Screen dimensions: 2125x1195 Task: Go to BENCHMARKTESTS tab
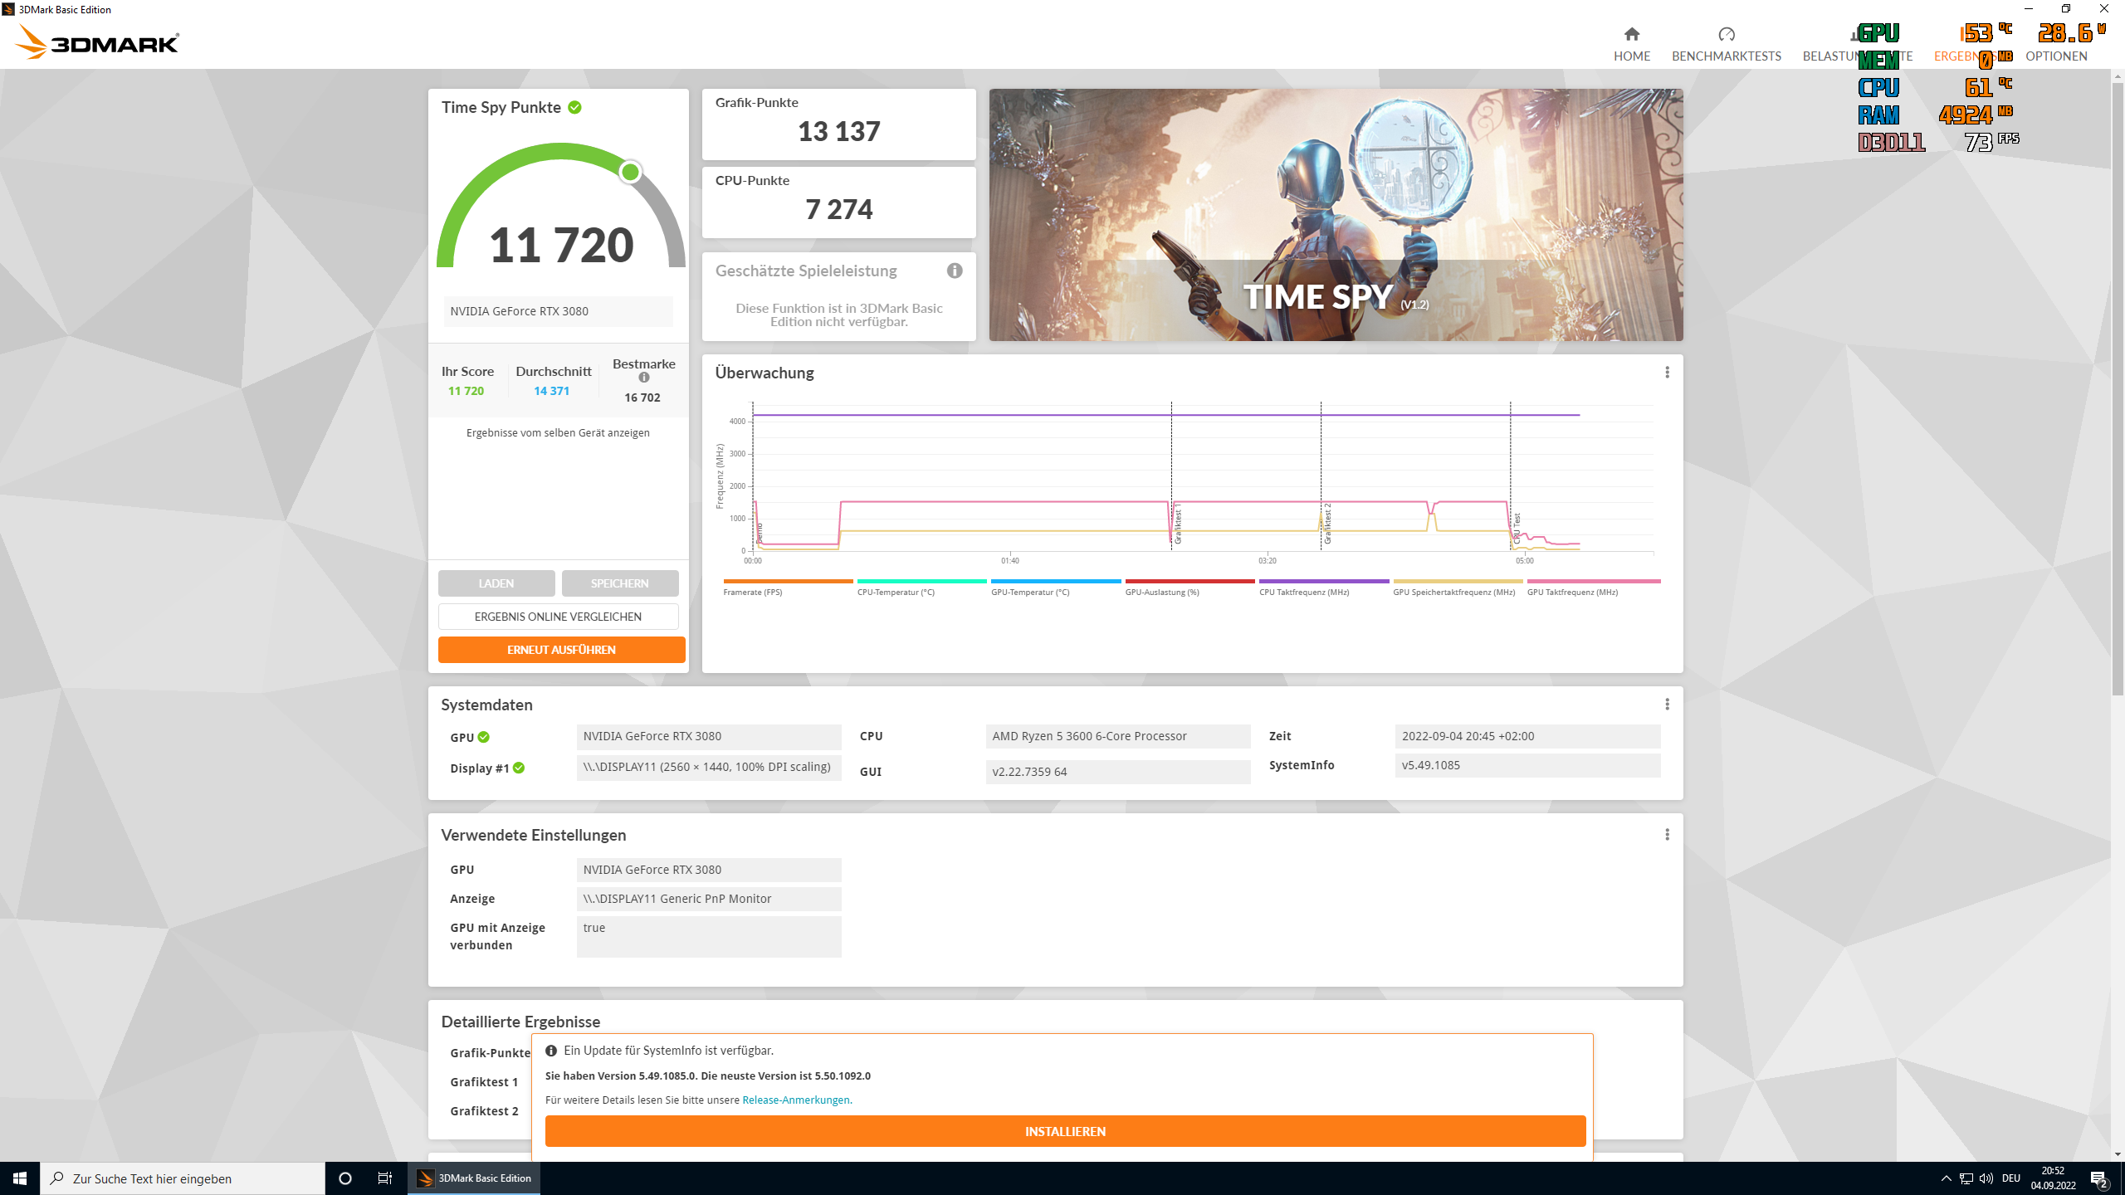(1726, 56)
